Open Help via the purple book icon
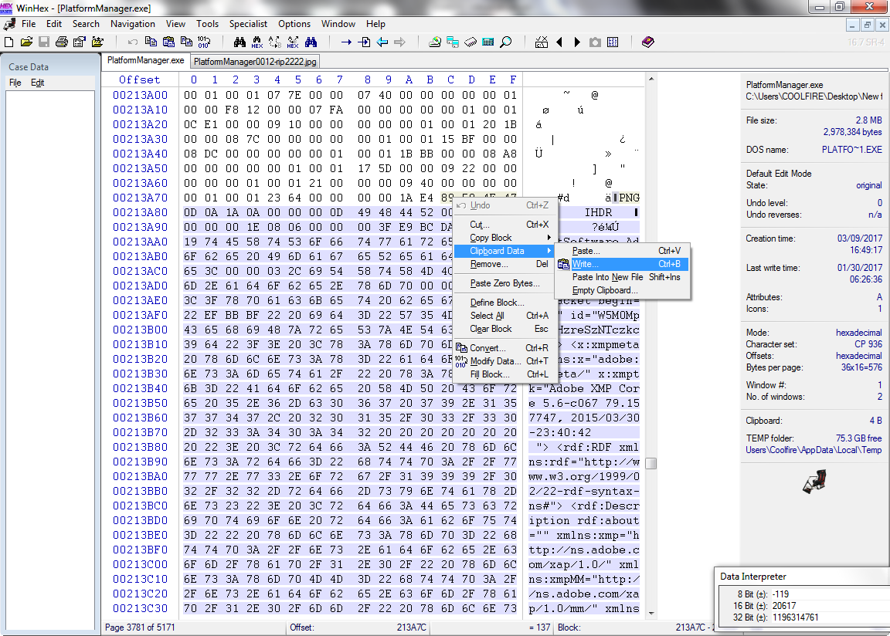Image resolution: width=890 pixels, height=636 pixels. click(x=647, y=42)
